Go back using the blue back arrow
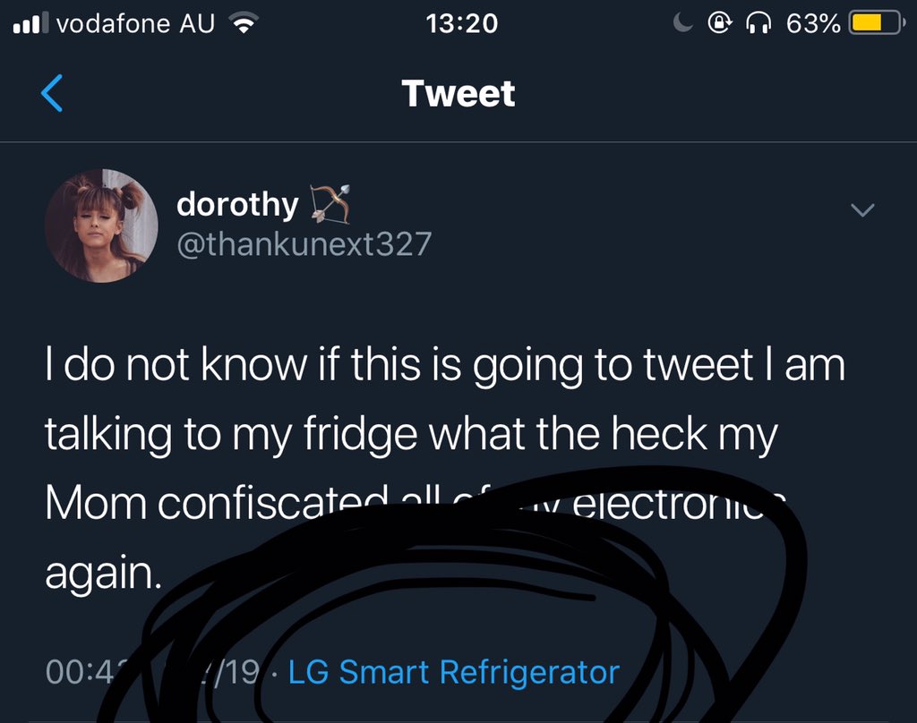This screenshot has width=917, height=723. click(52, 93)
